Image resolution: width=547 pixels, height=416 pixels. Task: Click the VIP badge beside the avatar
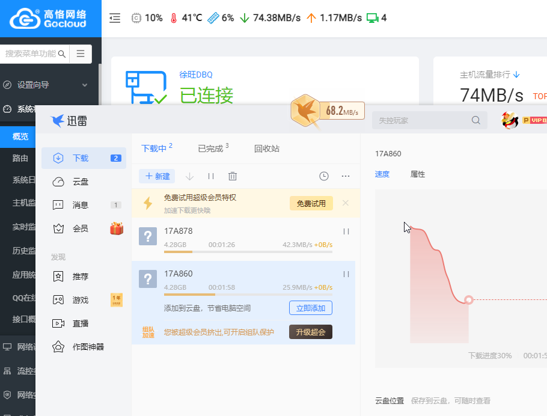(534, 120)
